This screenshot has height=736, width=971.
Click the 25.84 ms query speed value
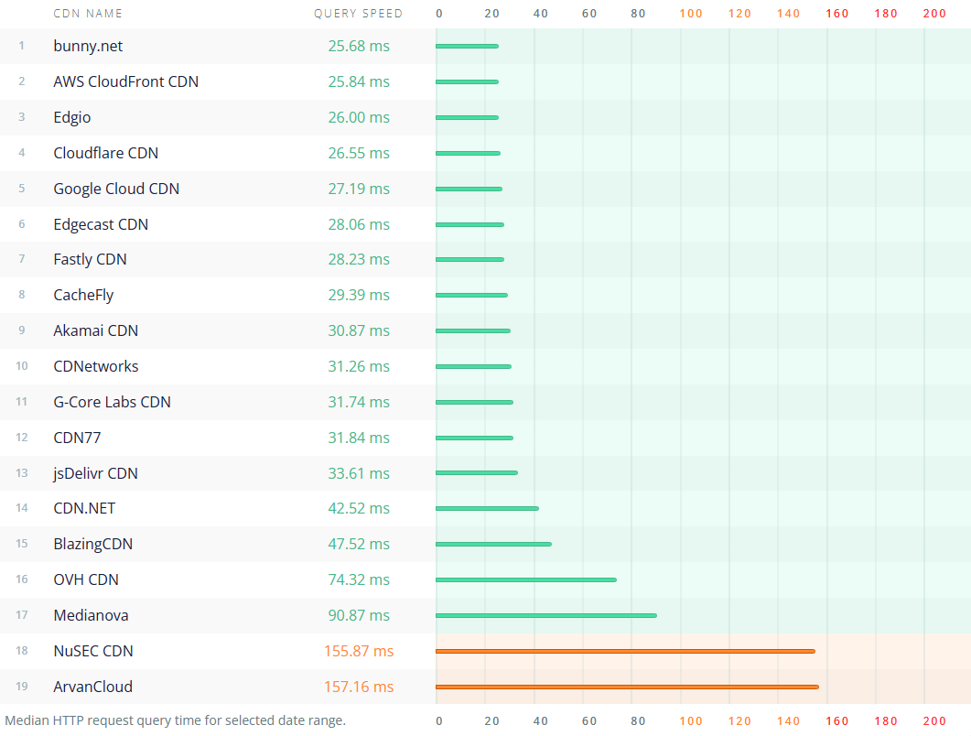359,81
